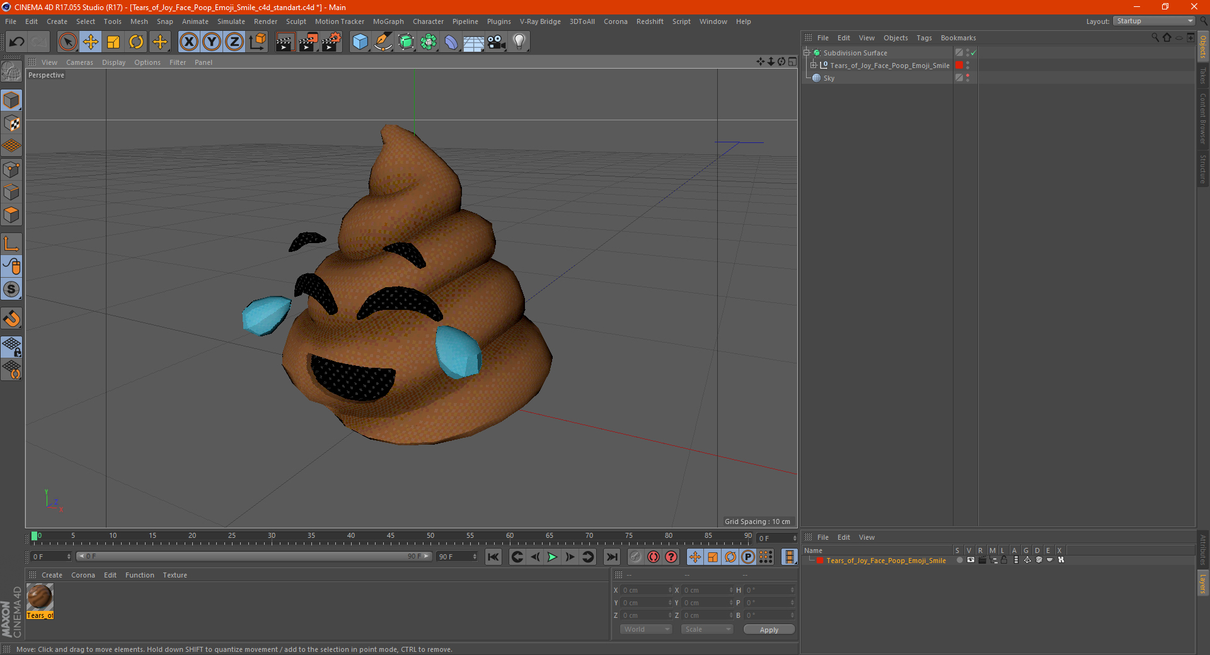The width and height of the screenshot is (1210, 655).
Task: Click Go to End of animation
Action: pyautogui.click(x=611, y=557)
